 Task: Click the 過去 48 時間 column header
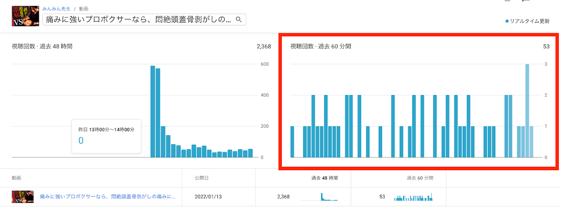pos(324,178)
